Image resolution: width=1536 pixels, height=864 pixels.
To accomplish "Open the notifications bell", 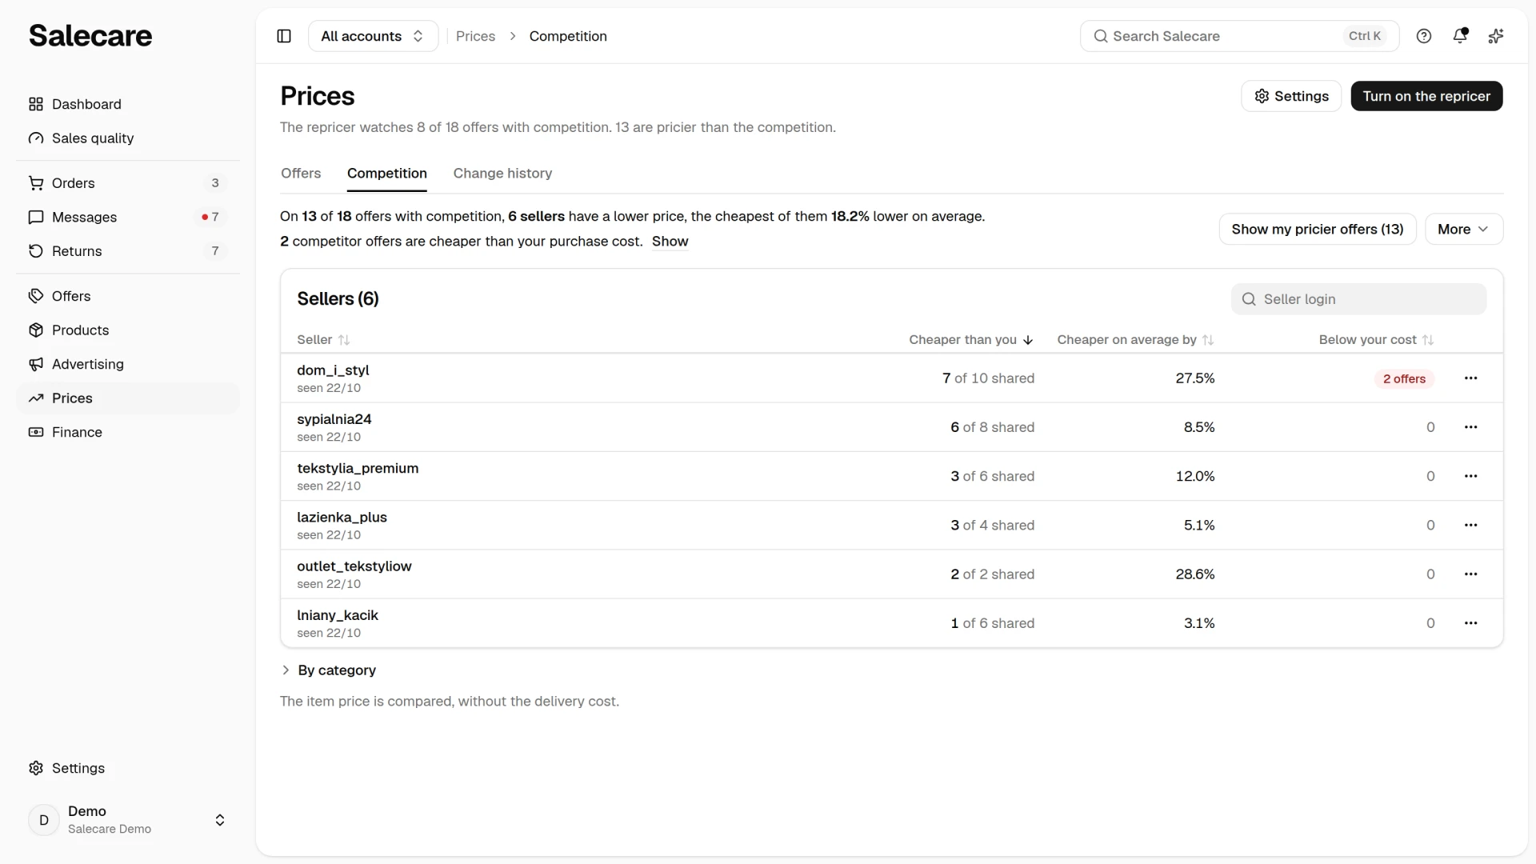I will [x=1460, y=36].
